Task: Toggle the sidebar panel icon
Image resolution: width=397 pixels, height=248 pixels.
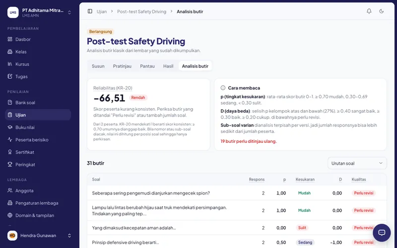Action: [90, 11]
